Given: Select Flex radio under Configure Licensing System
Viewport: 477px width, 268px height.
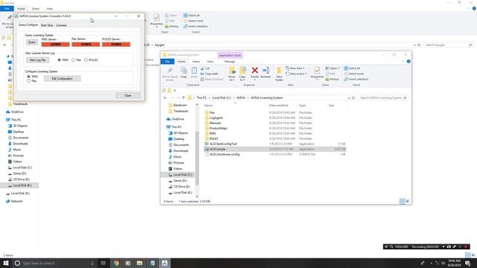Looking at the screenshot, I should (28, 81).
